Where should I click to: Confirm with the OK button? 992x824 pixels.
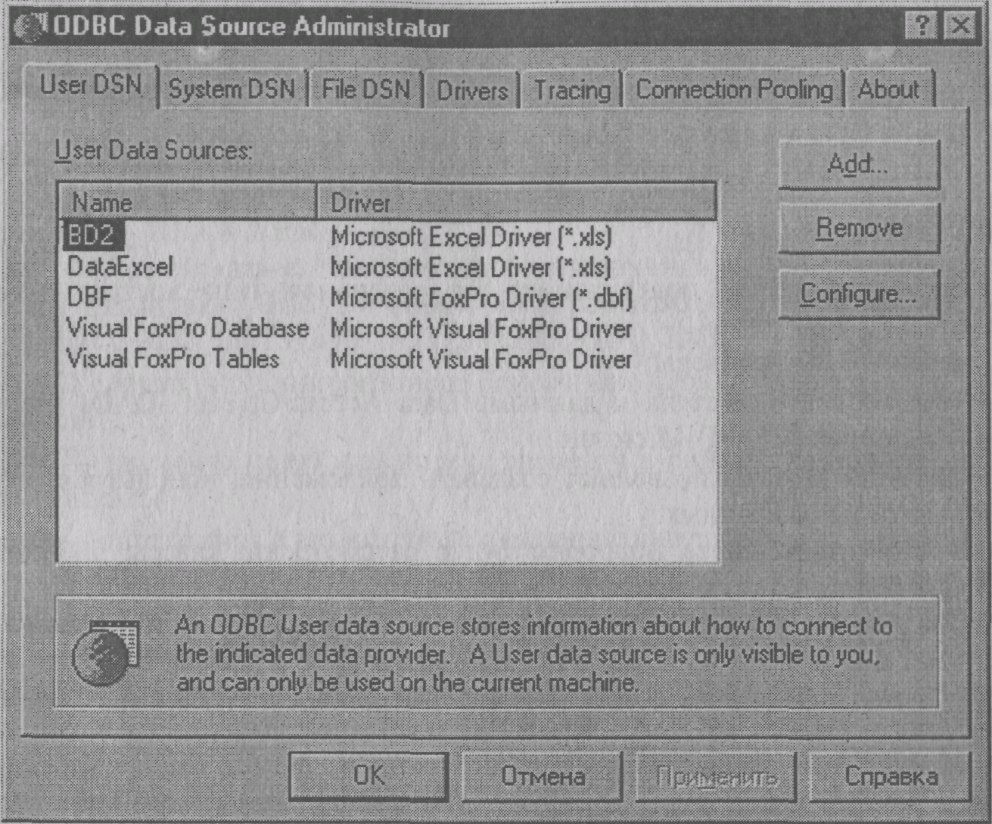(x=369, y=776)
